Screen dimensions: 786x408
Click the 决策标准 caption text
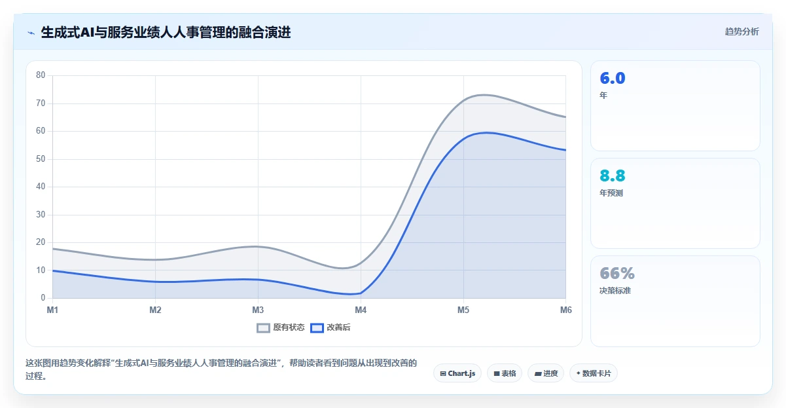coord(615,290)
